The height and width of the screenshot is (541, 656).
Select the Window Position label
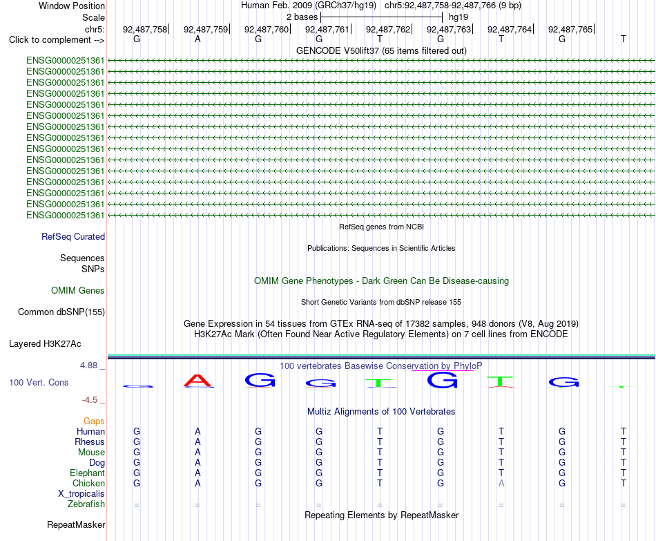pos(72,6)
